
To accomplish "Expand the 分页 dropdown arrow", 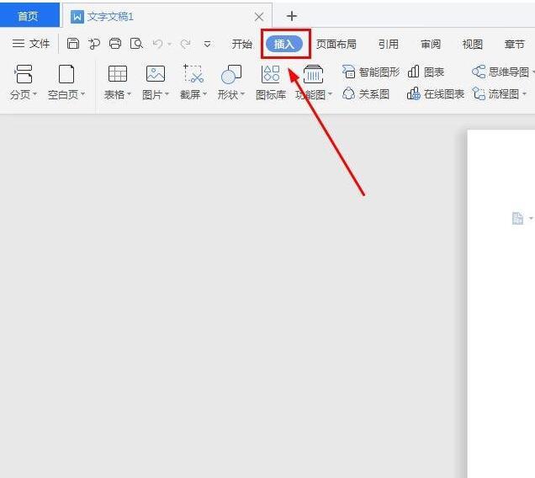I will tap(34, 94).
